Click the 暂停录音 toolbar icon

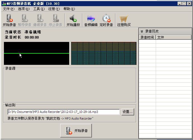[25, 18]
